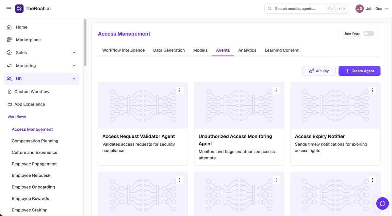Viewport: 392px width, 216px height.
Task: Open three-dot menu on second-row right card
Action: click(x=372, y=180)
